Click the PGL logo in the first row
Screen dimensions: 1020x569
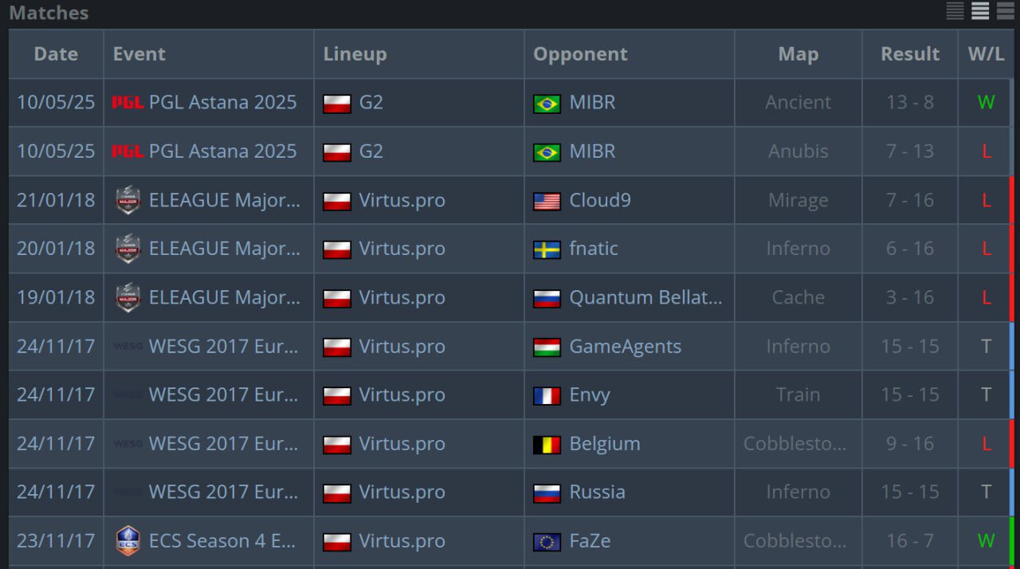tap(127, 102)
